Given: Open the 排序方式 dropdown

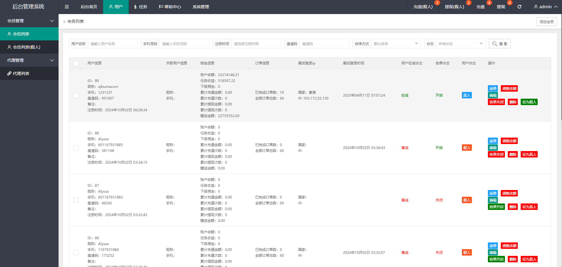Looking at the screenshot, I should point(396,44).
